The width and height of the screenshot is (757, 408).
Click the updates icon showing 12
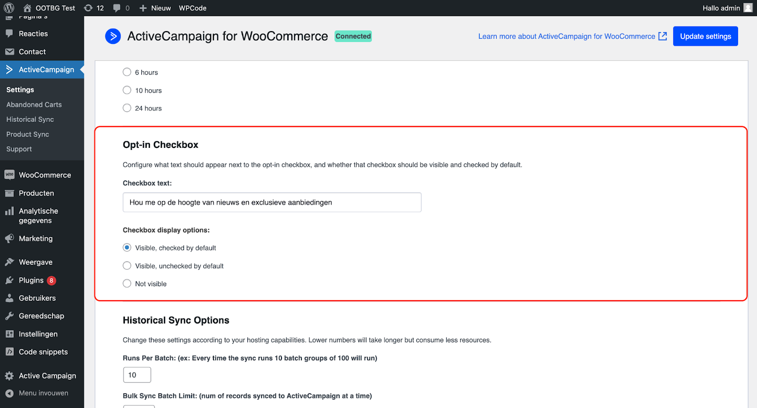[x=88, y=8]
